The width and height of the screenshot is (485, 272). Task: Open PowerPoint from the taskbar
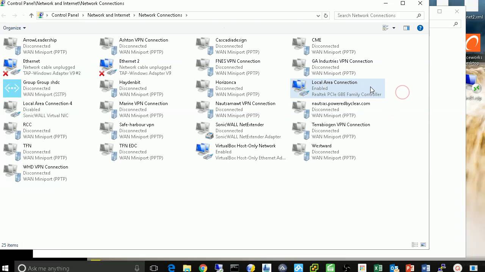coord(410,268)
